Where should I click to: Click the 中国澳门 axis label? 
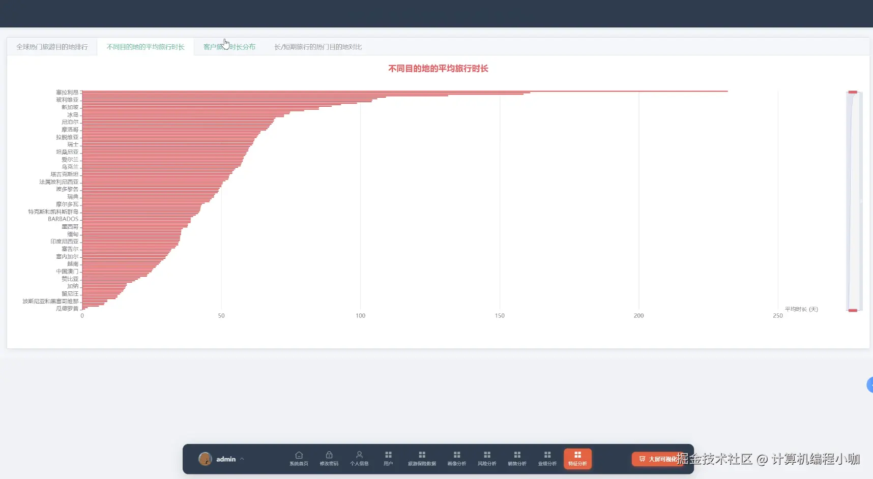click(x=67, y=272)
